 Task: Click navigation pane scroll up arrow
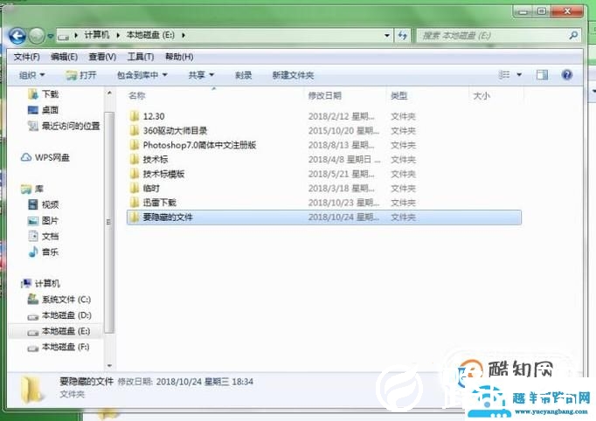coord(109,93)
